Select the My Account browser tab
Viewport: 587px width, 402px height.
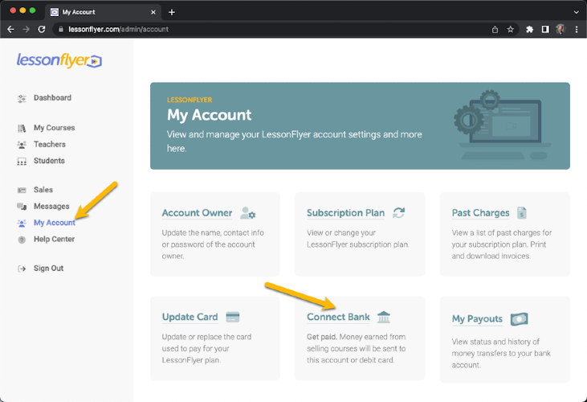coord(104,12)
